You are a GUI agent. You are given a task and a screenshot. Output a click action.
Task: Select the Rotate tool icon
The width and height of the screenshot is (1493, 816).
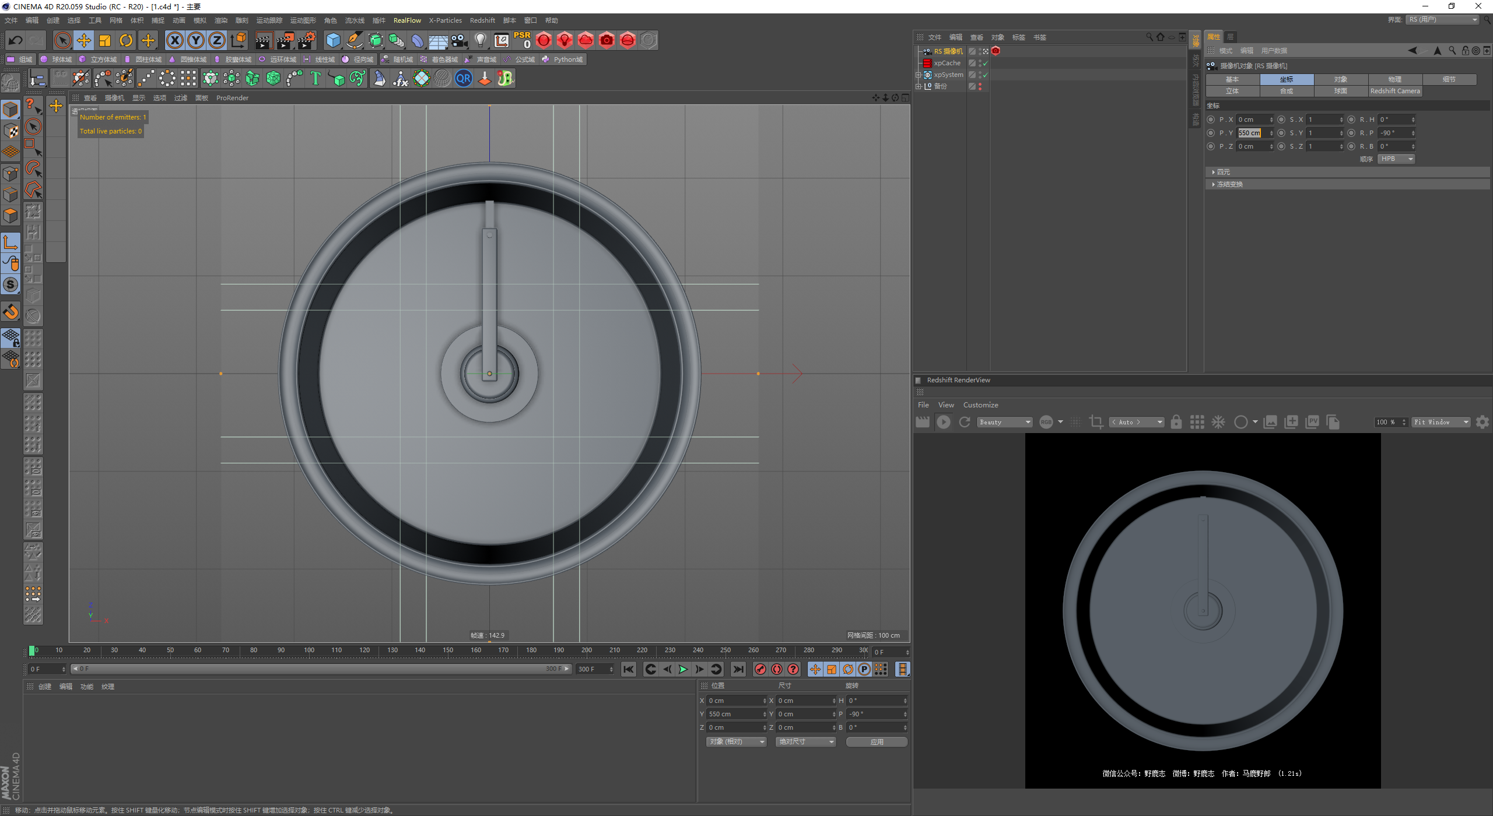[x=126, y=40]
